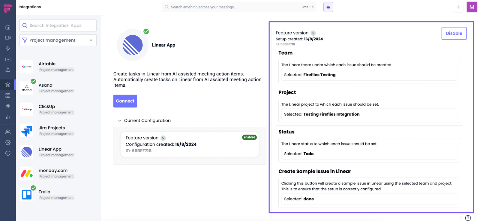The width and height of the screenshot is (480, 221).
Task: Open the help question mark icon
Action: [468, 218]
